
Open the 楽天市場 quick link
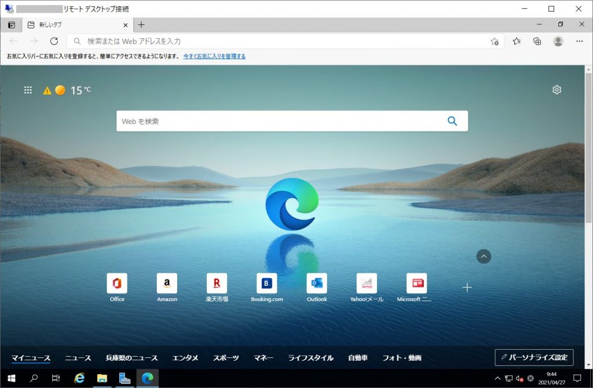(217, 287)
